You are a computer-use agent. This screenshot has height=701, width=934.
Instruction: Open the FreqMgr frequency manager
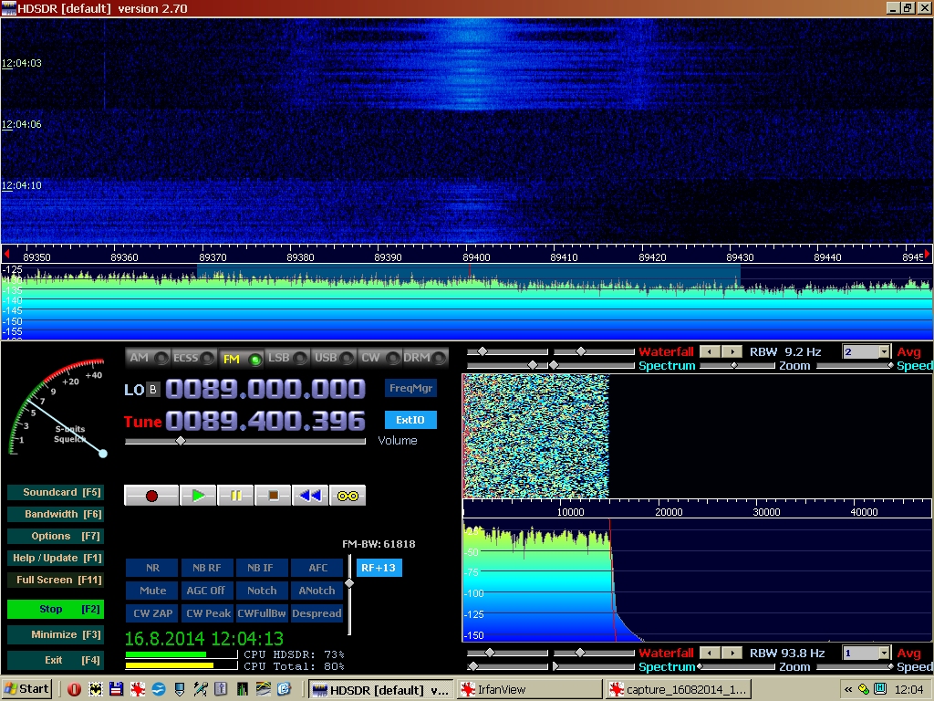coord(410,388)
